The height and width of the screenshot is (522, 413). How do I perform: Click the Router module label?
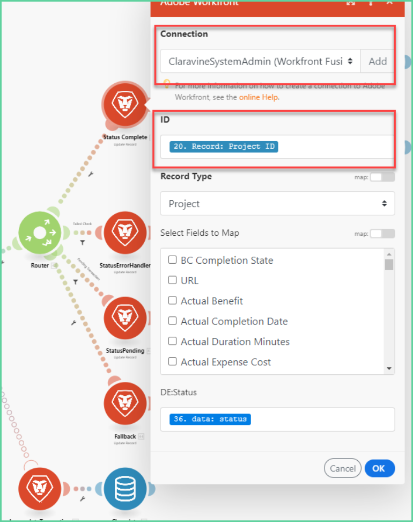40,265
